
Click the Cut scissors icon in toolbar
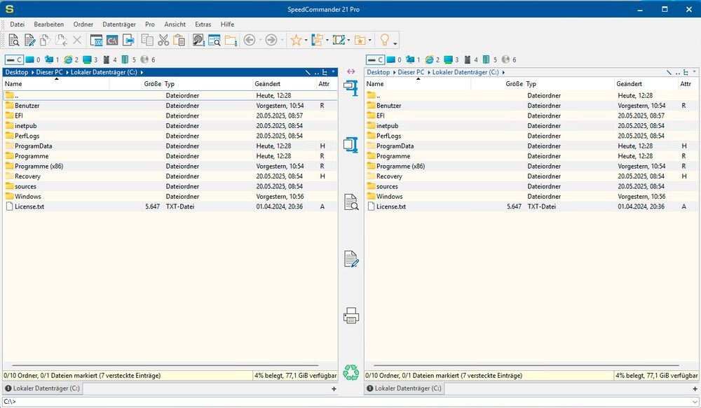pyautogui.click(x=163, y=41)
